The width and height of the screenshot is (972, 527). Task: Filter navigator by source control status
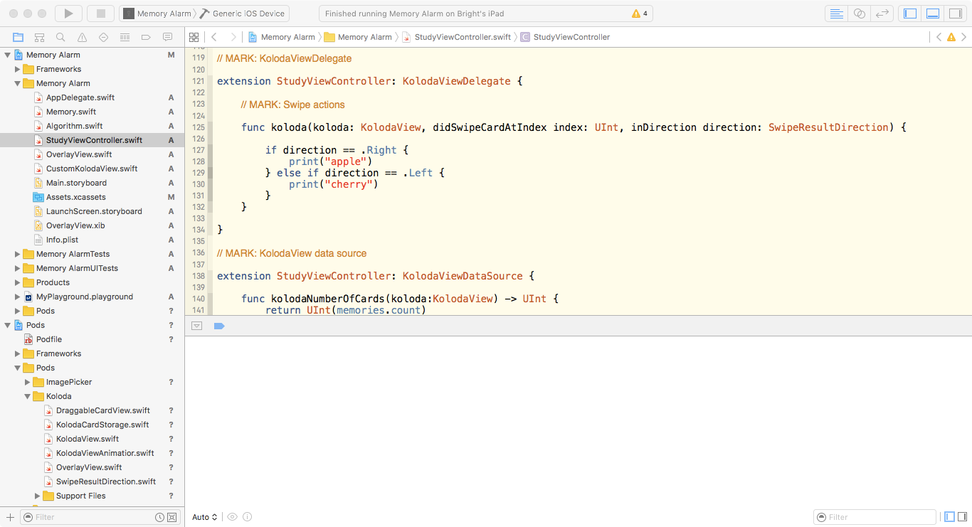click(171, 517)
